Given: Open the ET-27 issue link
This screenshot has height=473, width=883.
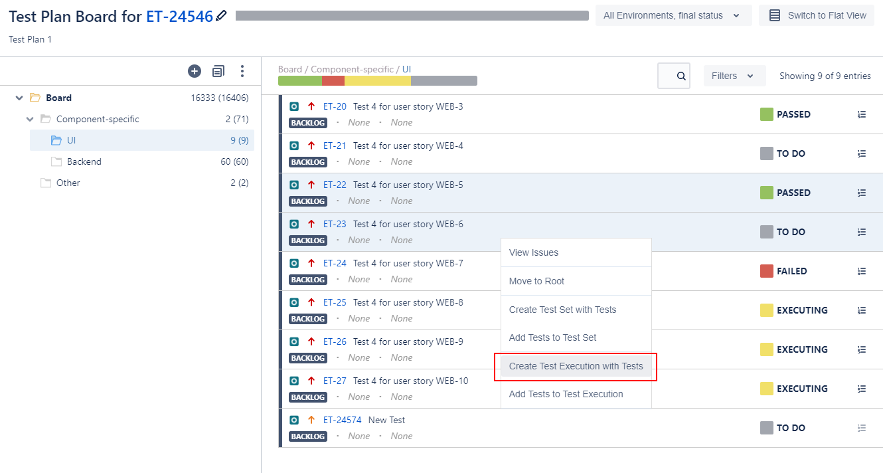Looking at the screenshot, I should [x=335, y=381].
